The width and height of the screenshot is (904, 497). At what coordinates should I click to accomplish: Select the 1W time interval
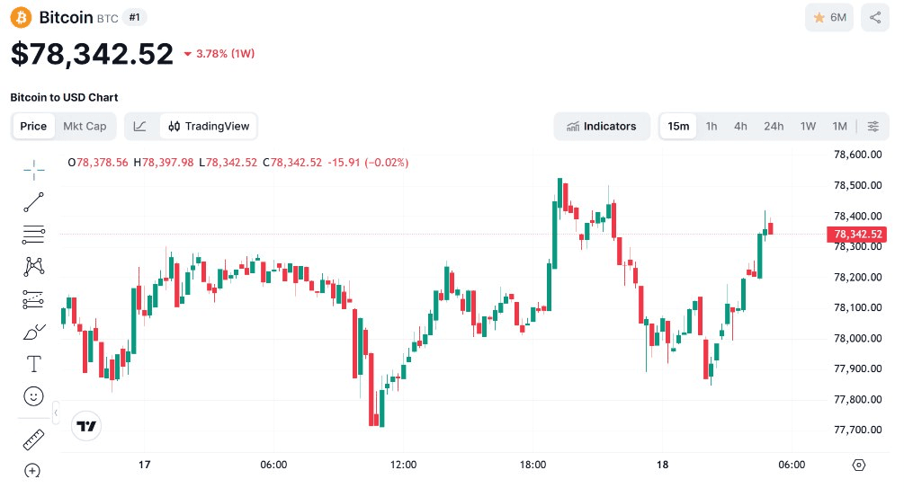tap(808, 126)
